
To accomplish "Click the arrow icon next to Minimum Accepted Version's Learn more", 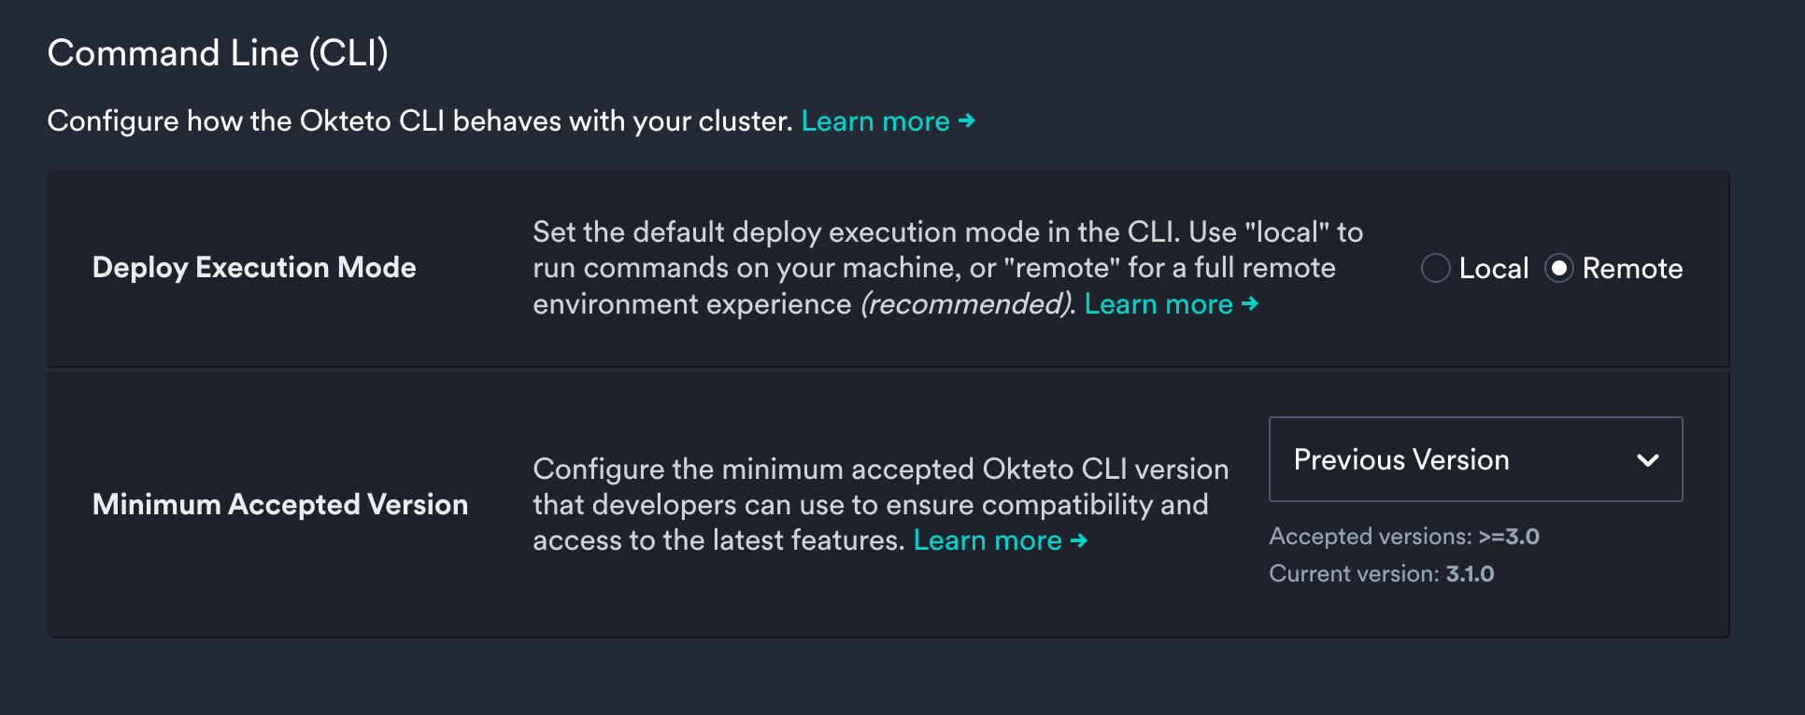I will pyautogui.click(x=1080, y=540).
